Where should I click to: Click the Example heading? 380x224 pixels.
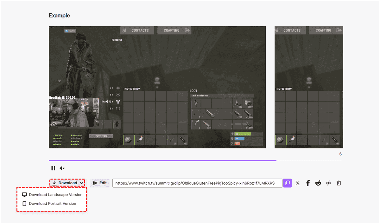[59, 16]
